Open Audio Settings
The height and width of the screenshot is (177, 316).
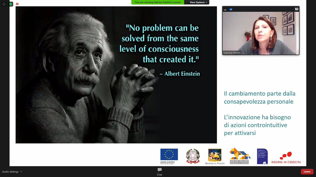point(10,172)
